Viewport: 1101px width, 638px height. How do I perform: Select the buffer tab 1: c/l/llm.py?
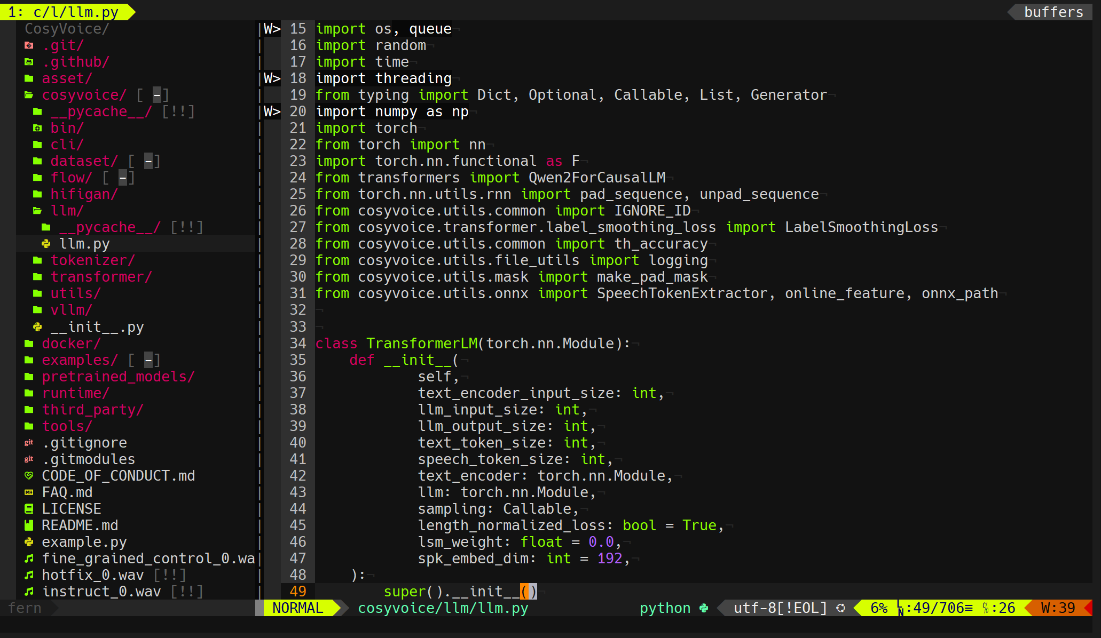point(64,11)
